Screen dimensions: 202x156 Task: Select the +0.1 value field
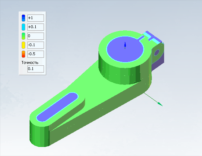pyautogui.click(x=36, y=27)
